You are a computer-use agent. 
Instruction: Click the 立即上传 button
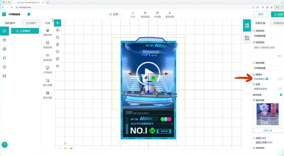(268, 130)
